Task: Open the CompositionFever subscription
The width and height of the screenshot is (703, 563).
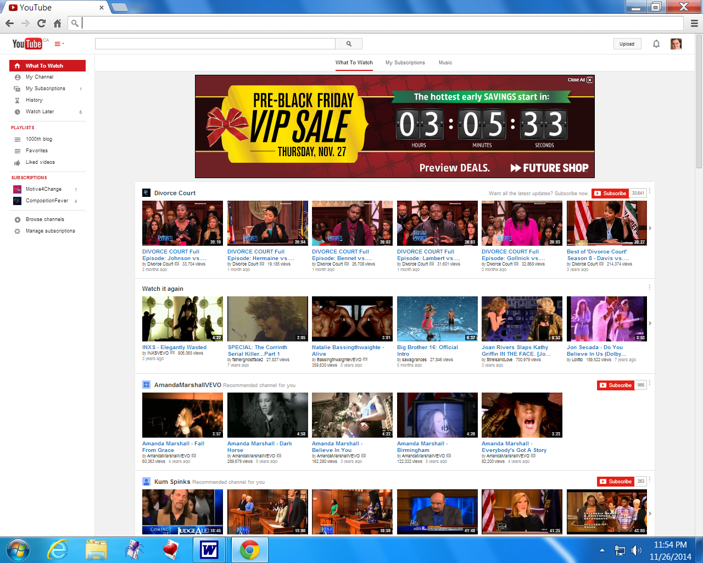Action: (x=47, y=201)
